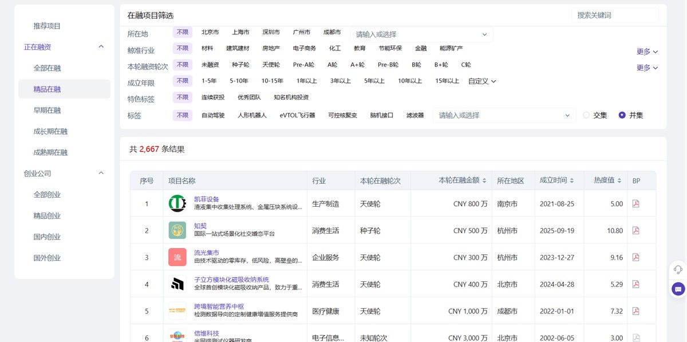The height and width of the screenshot is (342, 687).
Task: Click the 搜索关键词 search input field
Action: (615, 14)
